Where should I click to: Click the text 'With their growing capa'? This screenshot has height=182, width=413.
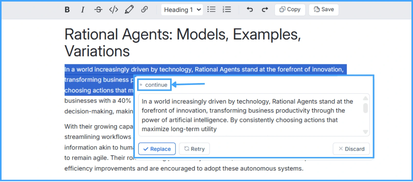[x=99, y=127]
